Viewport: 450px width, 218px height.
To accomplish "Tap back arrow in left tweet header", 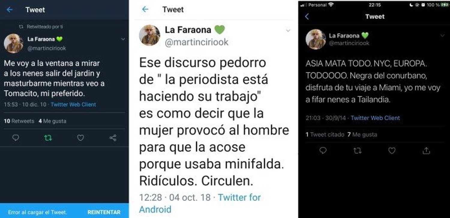I will click(x=10, y=10).
